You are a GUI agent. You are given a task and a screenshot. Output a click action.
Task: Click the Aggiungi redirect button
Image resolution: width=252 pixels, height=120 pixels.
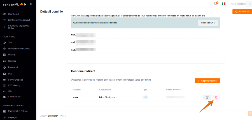coord(207,81)
